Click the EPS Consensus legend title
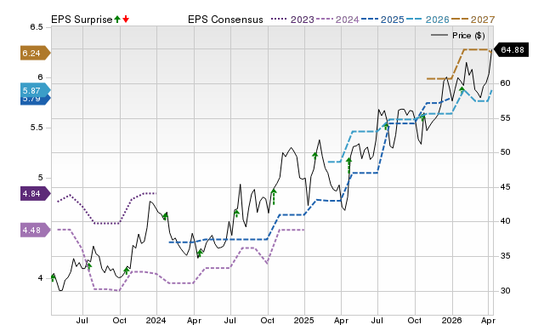The image size is (544, 325). click(225, 20)
